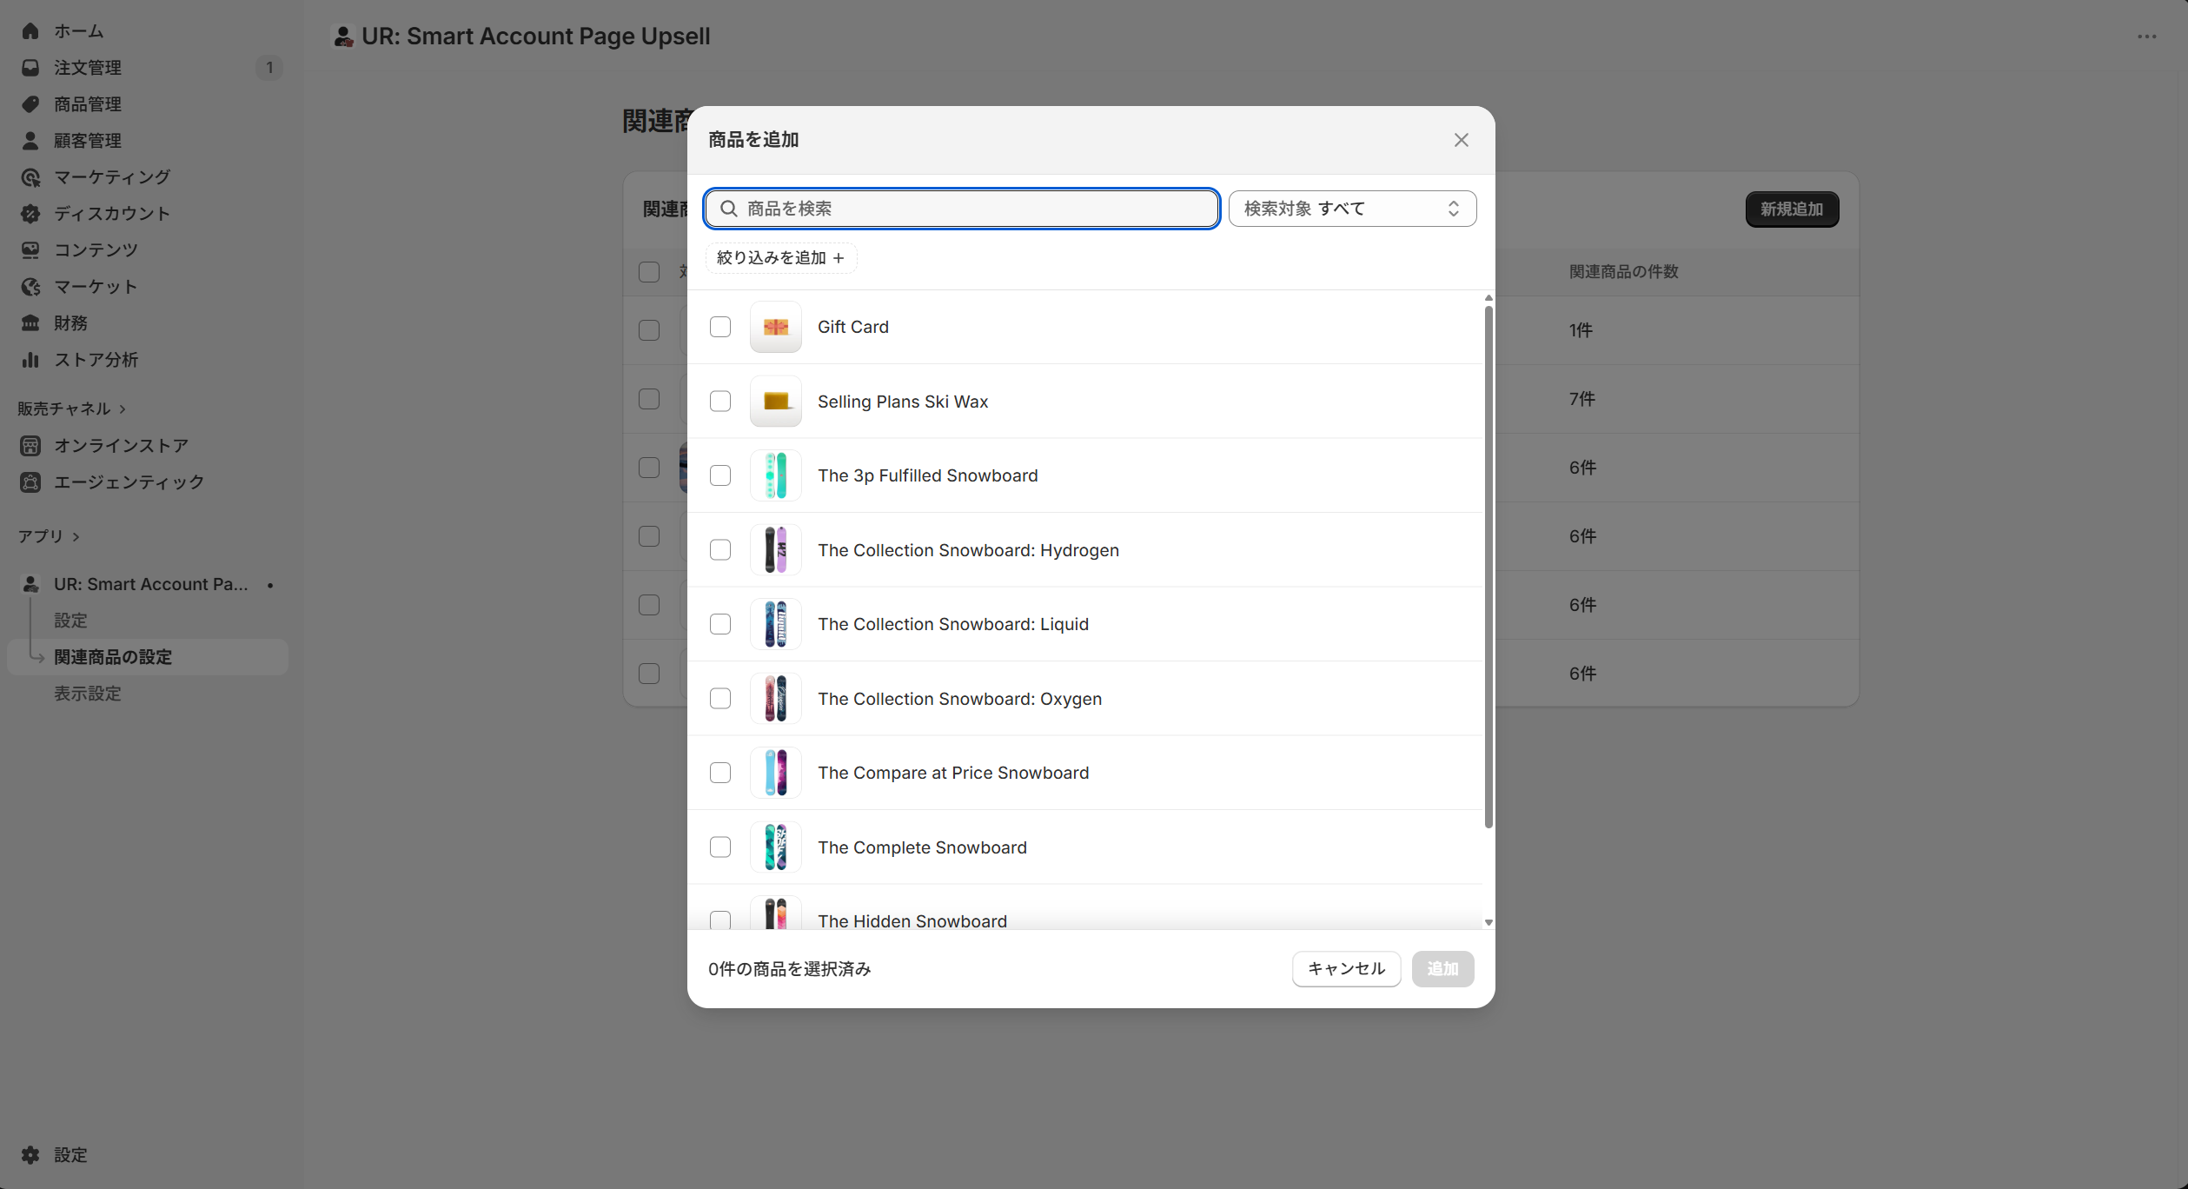The height and width of the screenshot is (1189, 2188).
Task: Click the 1件 count in background table
Action: (1581, 330)
